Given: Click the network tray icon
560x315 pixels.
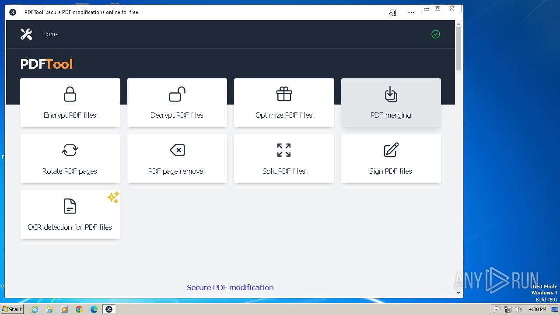Looking at the screenshot, I should click(x=508, y=309).
